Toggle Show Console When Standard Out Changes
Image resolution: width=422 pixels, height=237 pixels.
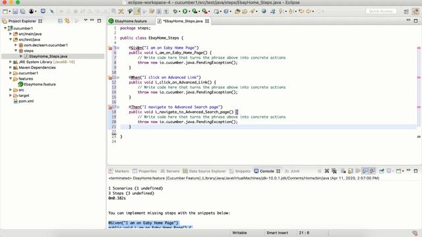(365, 171)
